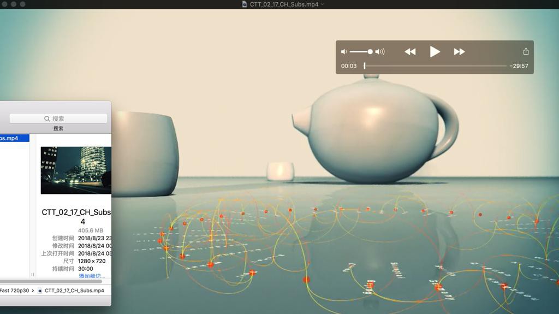Click the magnifier icon in Finder search

point(47,119)
